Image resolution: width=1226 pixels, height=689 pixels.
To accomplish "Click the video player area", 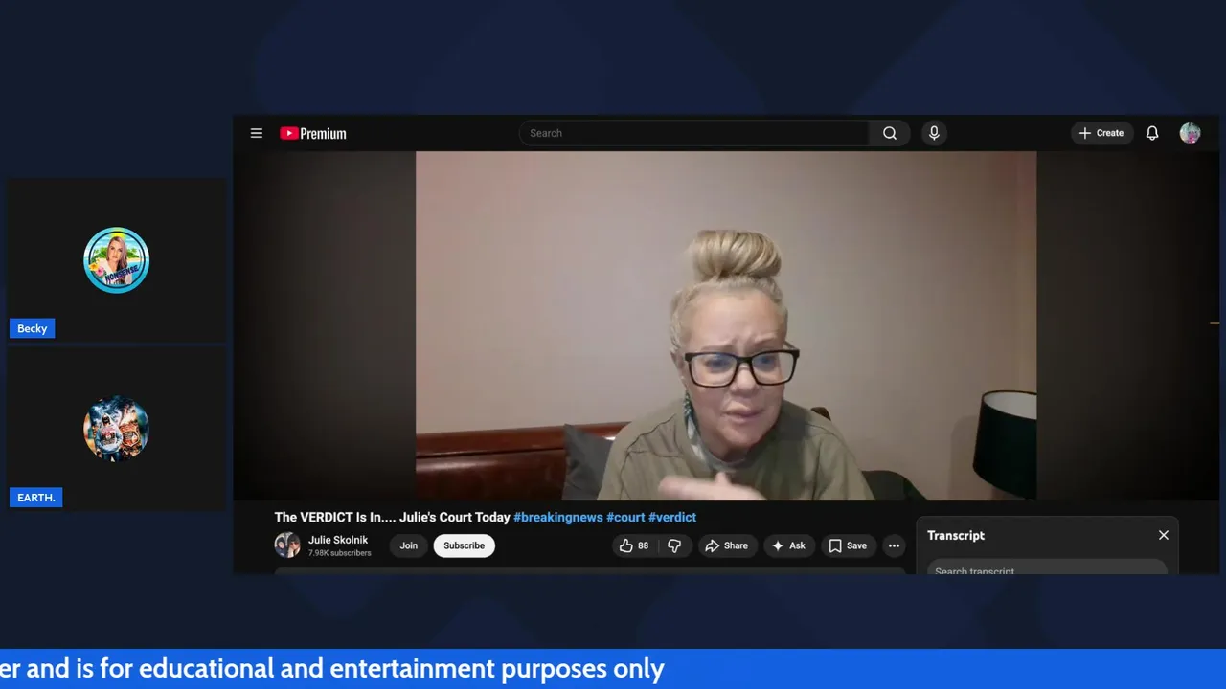I will coord(725,325).
